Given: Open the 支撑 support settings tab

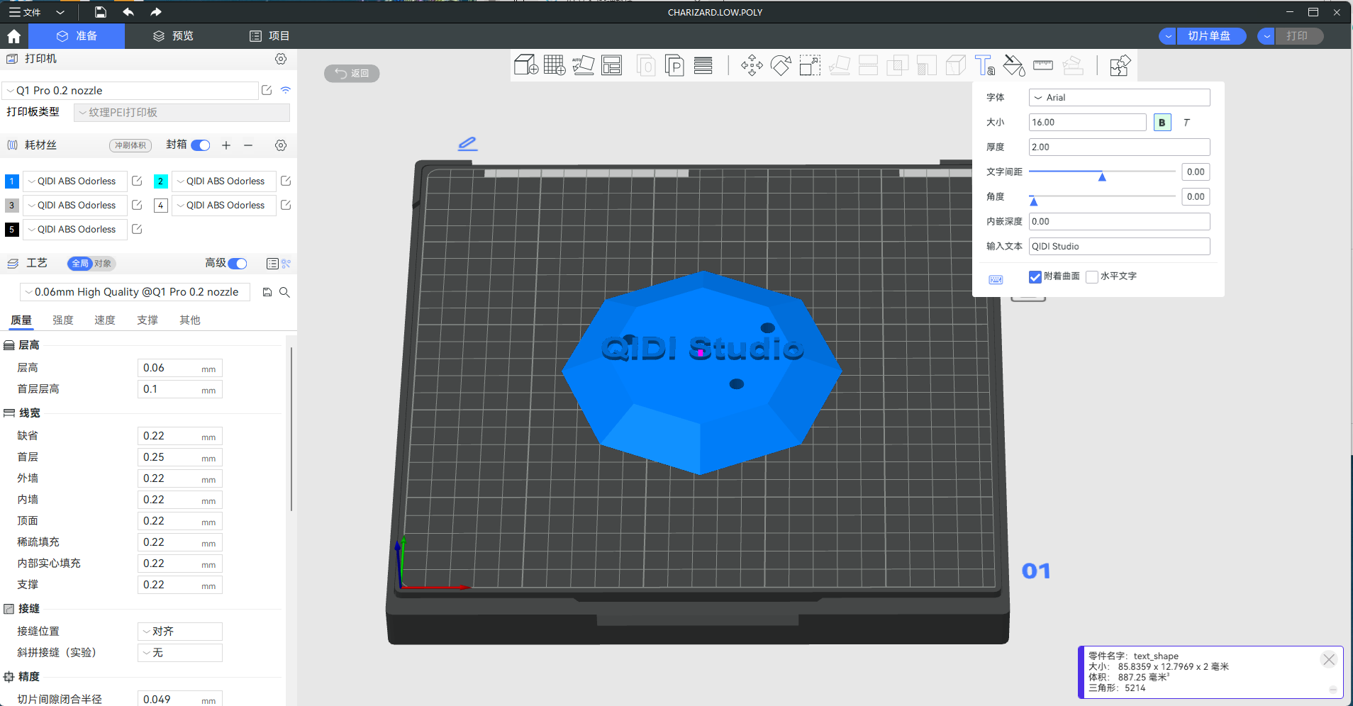Looking at the screenshot, I should (x=147, y=320).
